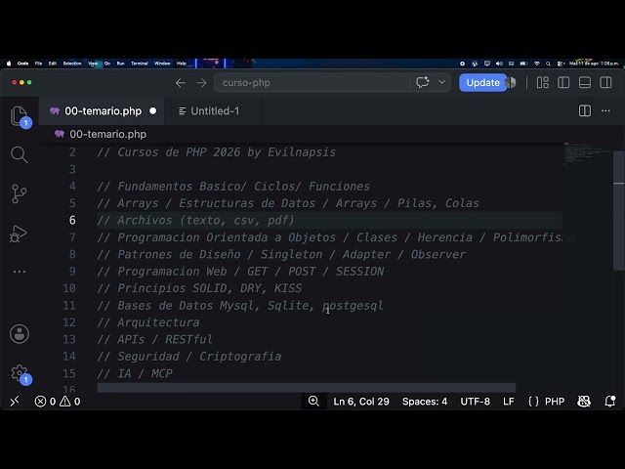Select language mode PHP in status bar
Viewport: 625px width, 469px height.
[x=555, y=402]
